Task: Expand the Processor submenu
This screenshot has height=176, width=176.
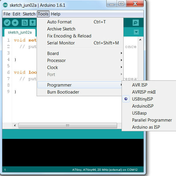Action: click(80, 61)
